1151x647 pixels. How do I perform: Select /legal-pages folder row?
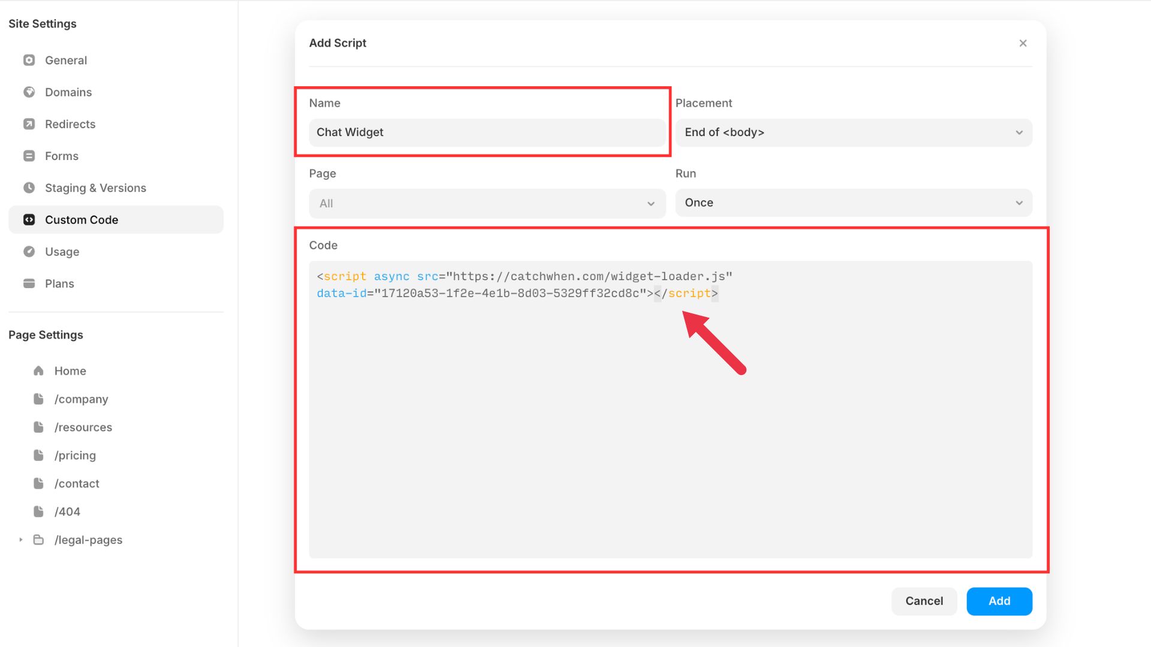(116, 540)
